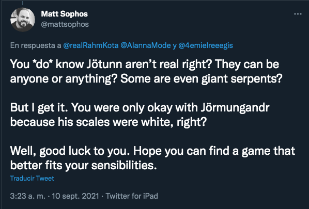
Task: Open the Twitter for iPad source label
Action: pos(132,196)
